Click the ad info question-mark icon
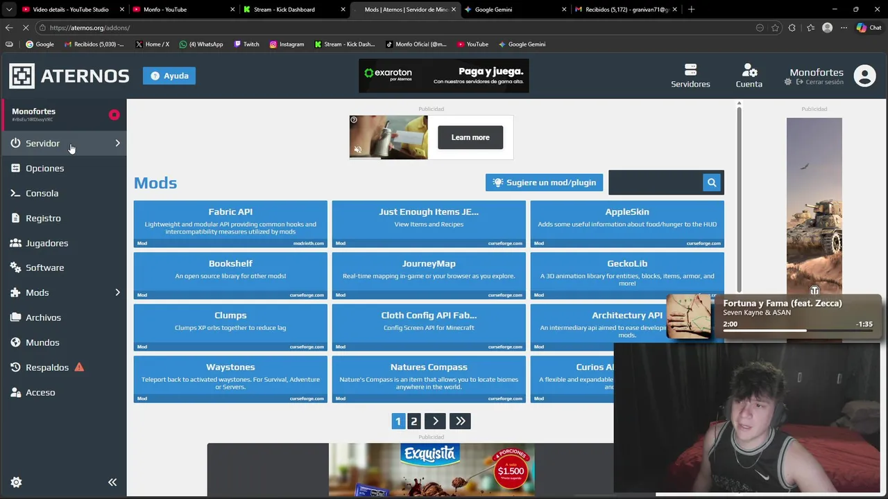 click(x=354, y=120)
